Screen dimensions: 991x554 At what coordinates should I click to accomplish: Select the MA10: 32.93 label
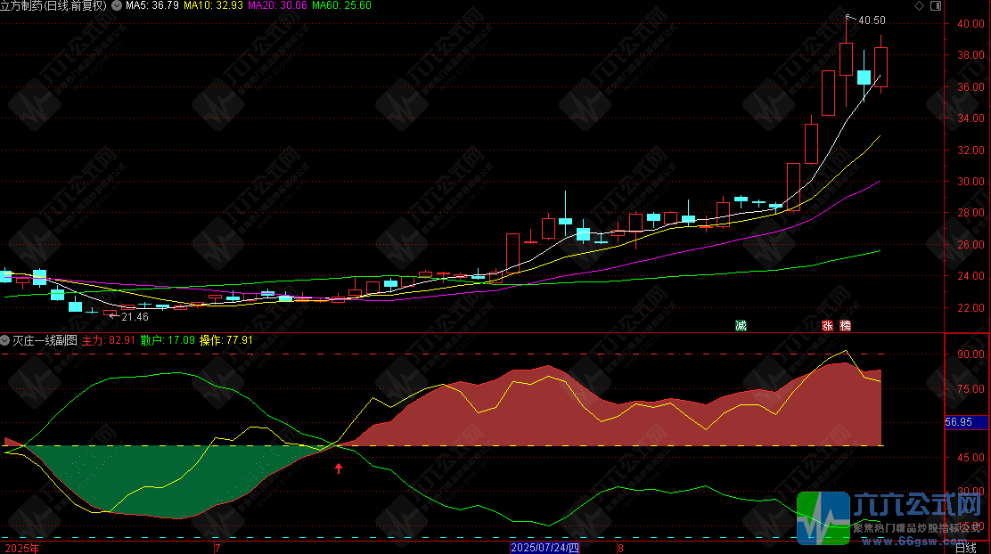213,5
